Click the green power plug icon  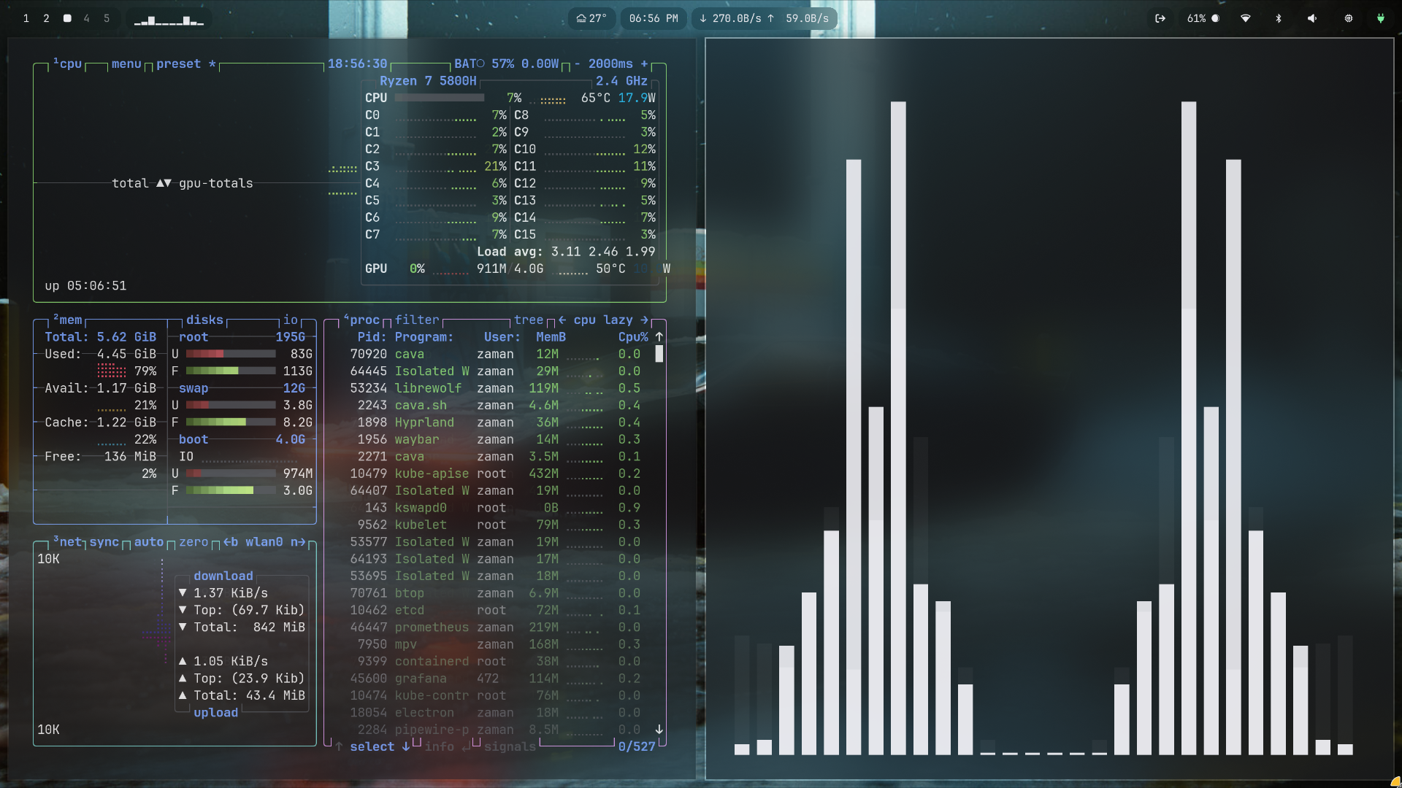click(x=1380, y=18)
